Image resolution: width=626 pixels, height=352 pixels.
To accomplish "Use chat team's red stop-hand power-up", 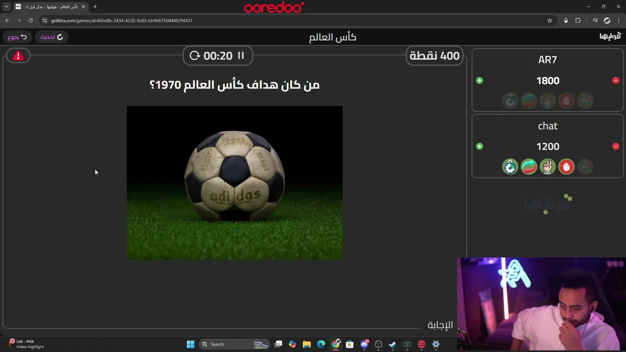I will click(x=566, y=167).
